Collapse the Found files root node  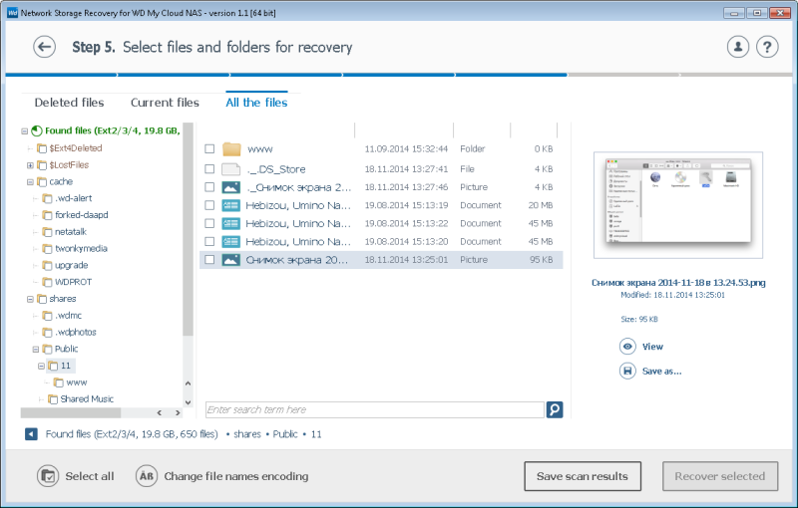(24, 131)
